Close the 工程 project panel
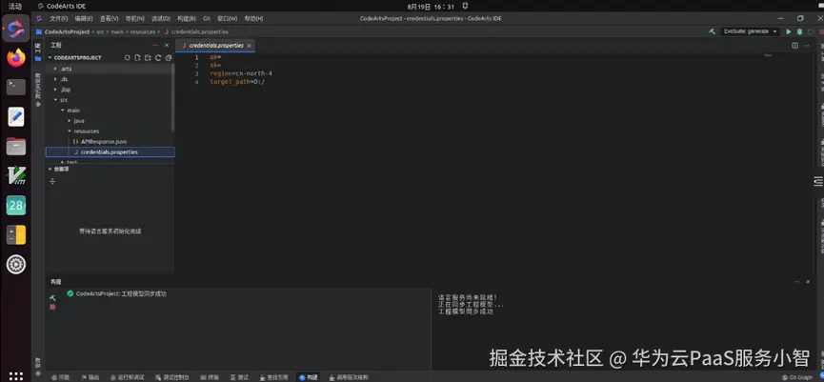This screenshot has width=824, height=382. (x=167, y=46)
